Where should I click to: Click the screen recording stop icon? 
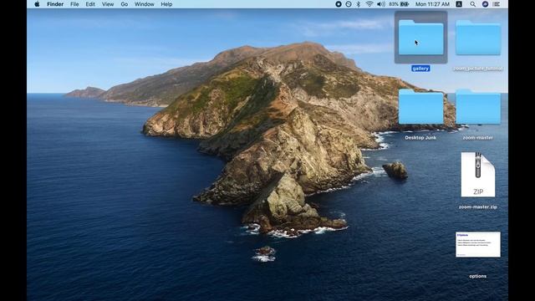coord(338,4)
